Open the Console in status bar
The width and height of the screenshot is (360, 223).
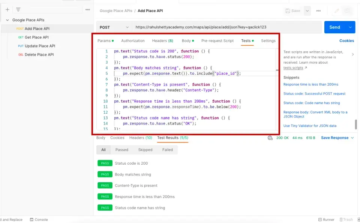(39, 220)
